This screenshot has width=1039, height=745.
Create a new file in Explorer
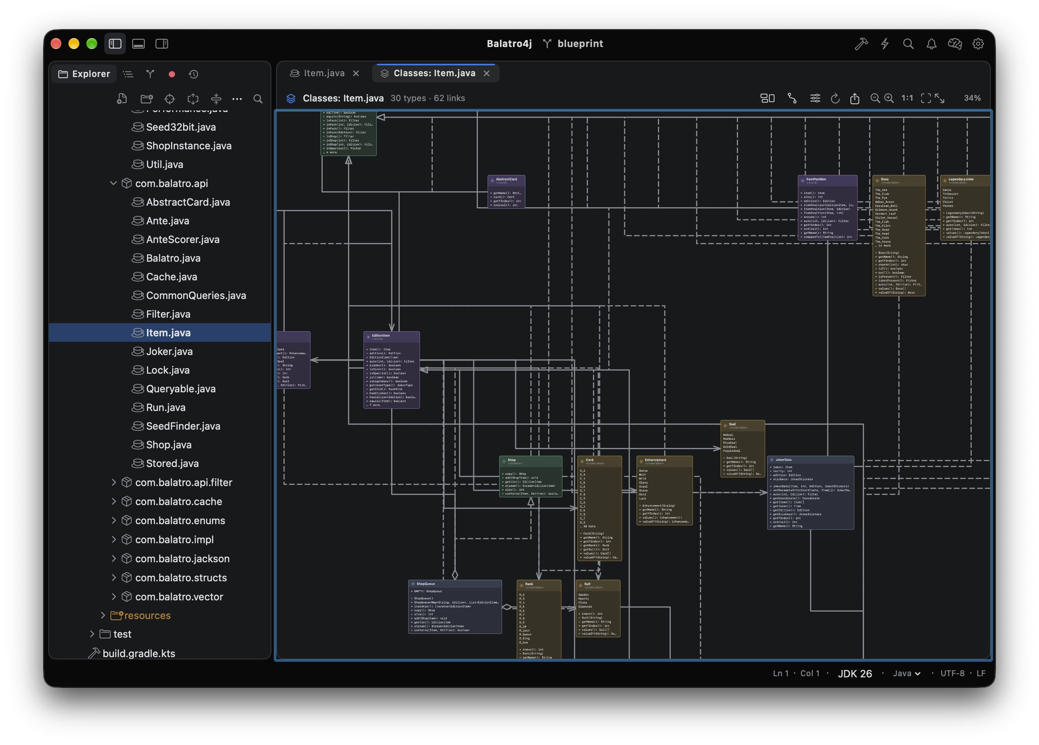pos(122,98)
